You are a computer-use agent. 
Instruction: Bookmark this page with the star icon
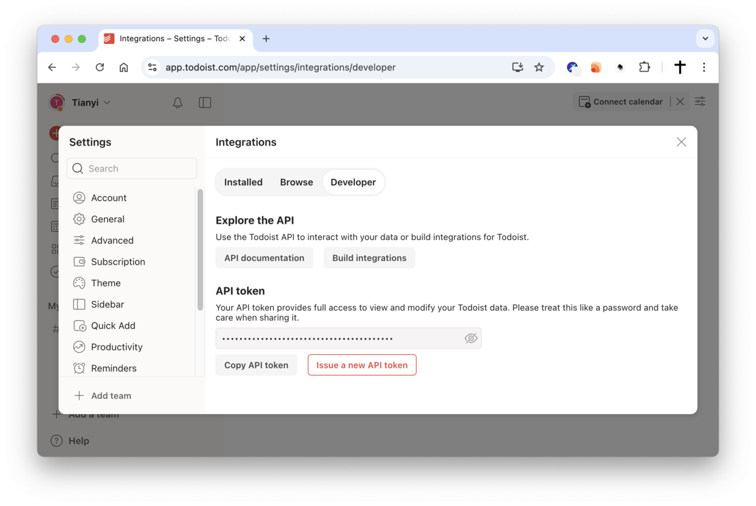tap(539, 67)
